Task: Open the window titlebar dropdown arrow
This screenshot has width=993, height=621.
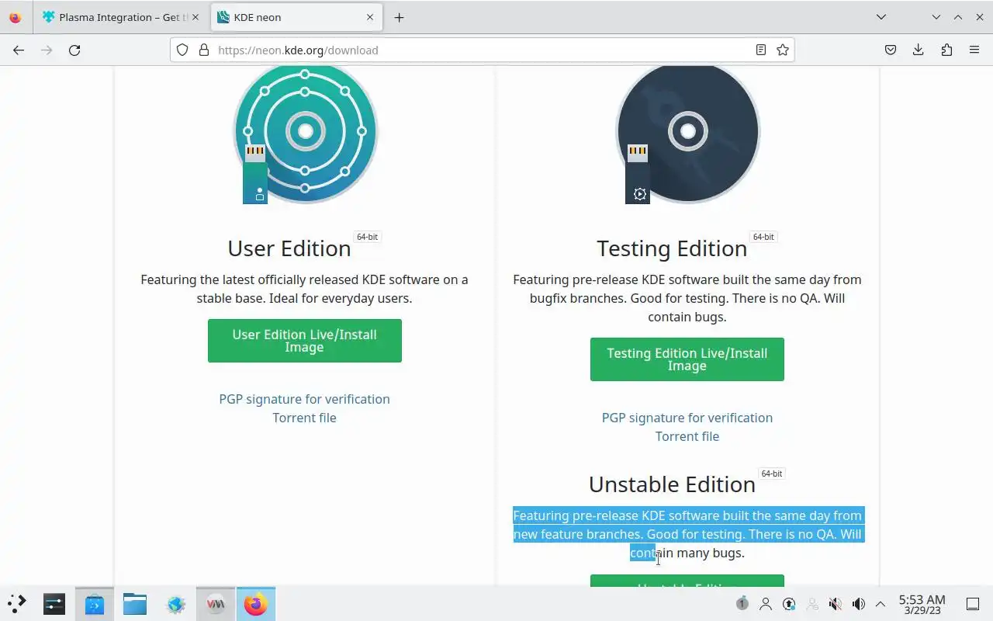Action: click(x=936, y=17)
